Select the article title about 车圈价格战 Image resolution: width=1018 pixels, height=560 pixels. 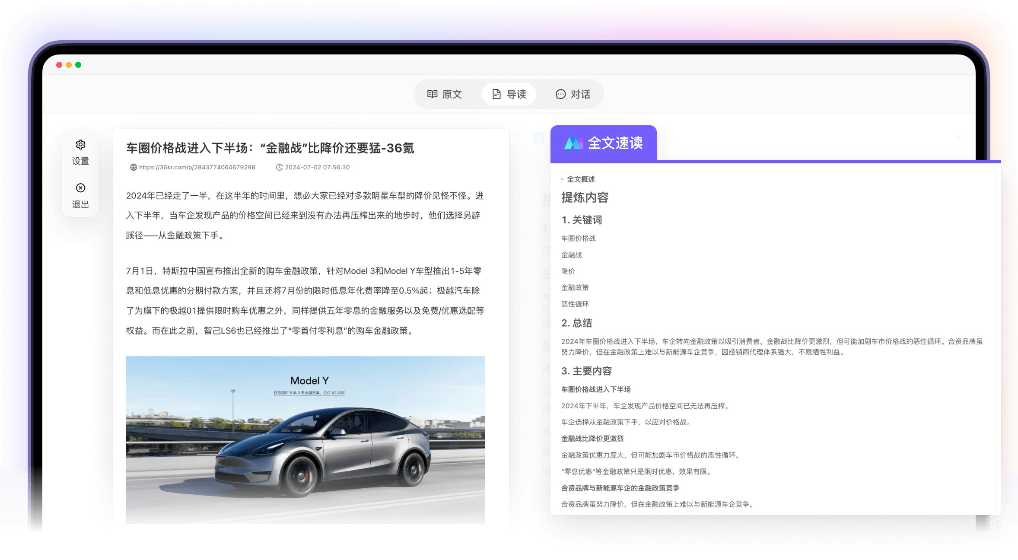click(x=269, y=148)
